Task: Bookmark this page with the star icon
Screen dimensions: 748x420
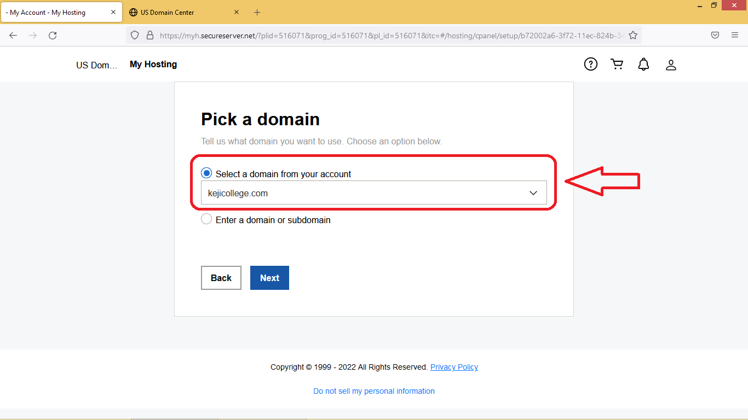Action: 633,36
